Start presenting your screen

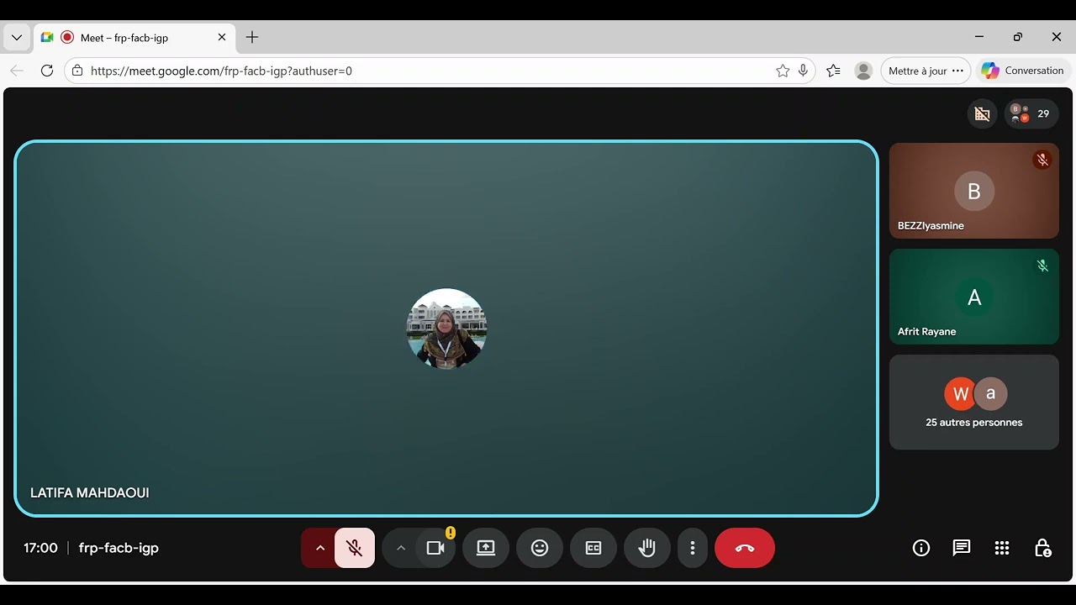pyautogui.click(x=486, y=548)
